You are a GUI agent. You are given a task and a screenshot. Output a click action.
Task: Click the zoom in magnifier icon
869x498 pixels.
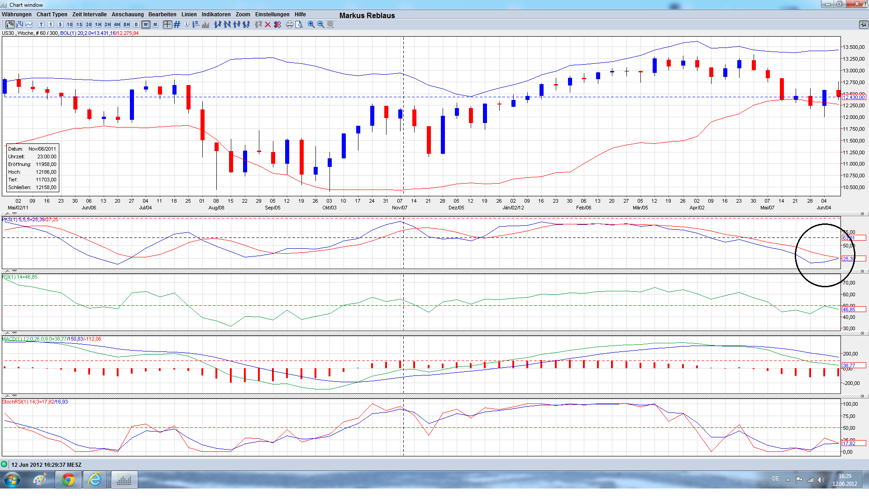[x=311, y=24]
